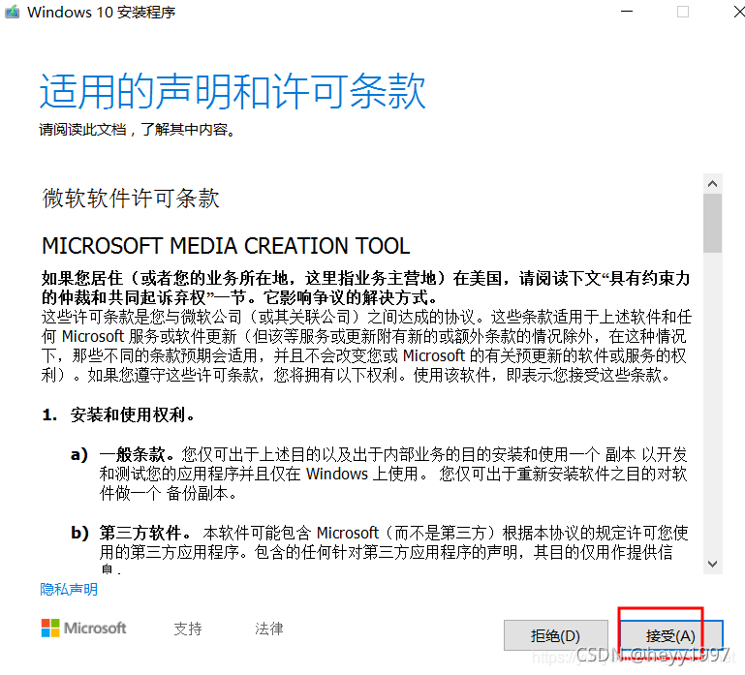Screen dimensions: 745x675
Task: Click the Windows 10 setup title bar icon
Action: click(13, 12)
